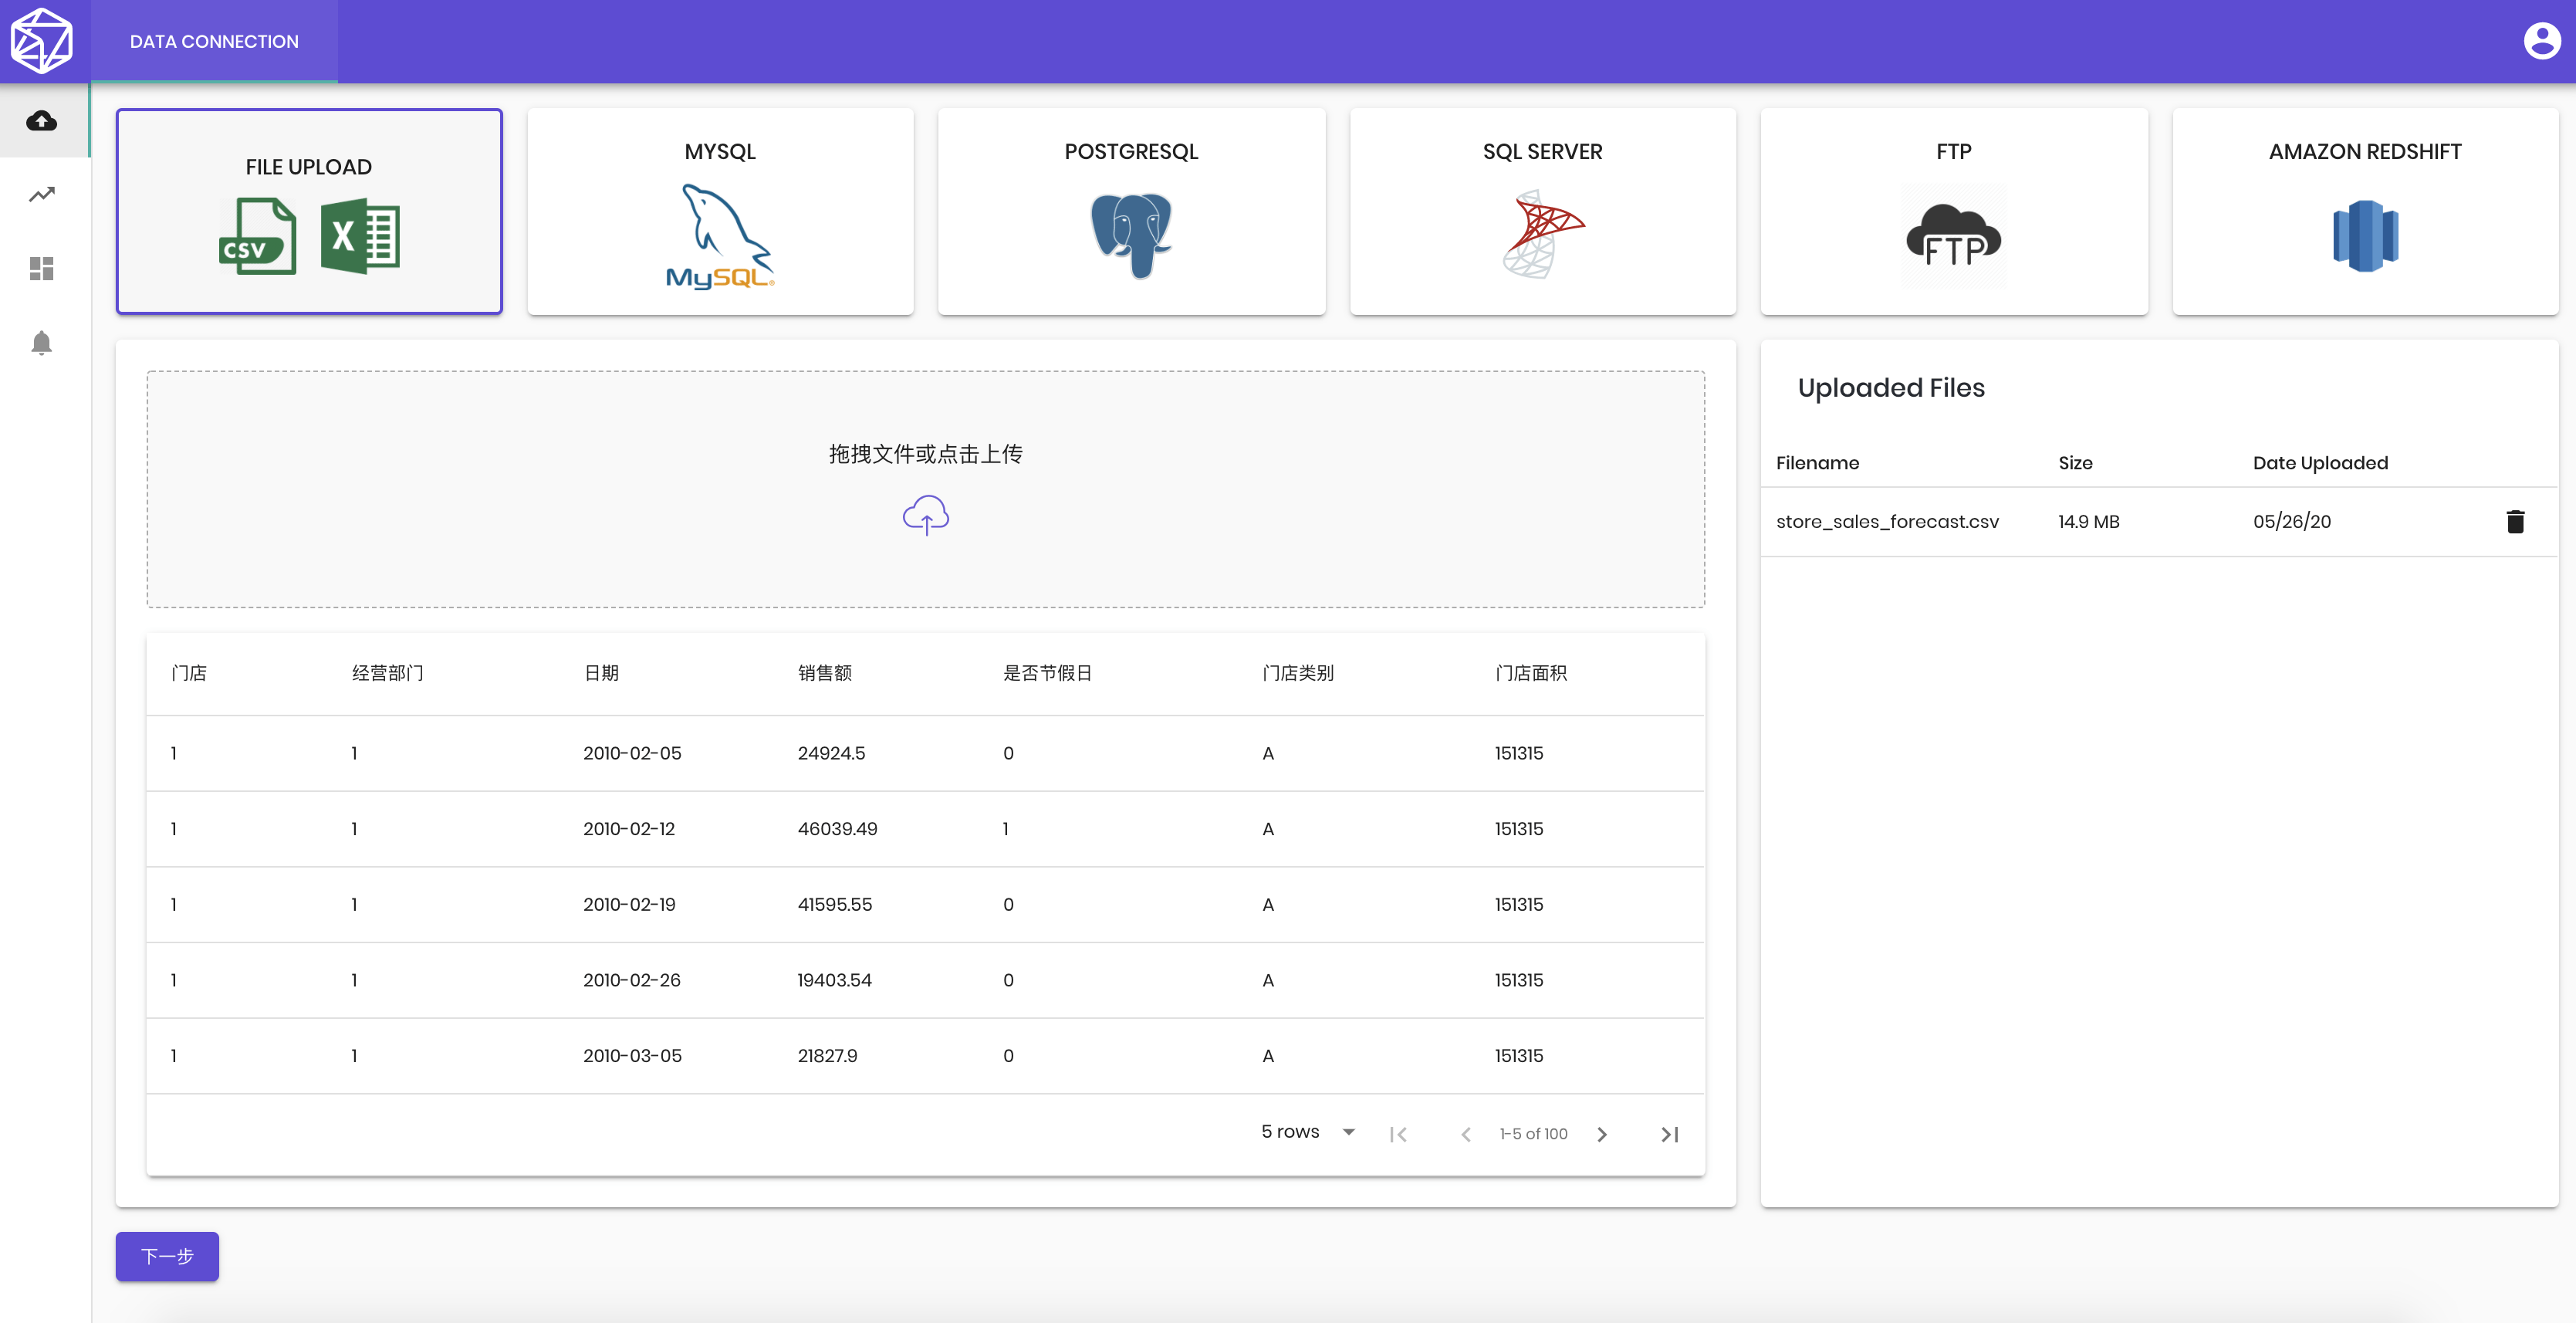Click the SQL SERVER card title
The height and width of the screenshot is (1323, 2576).
[x=1542, y=152]
